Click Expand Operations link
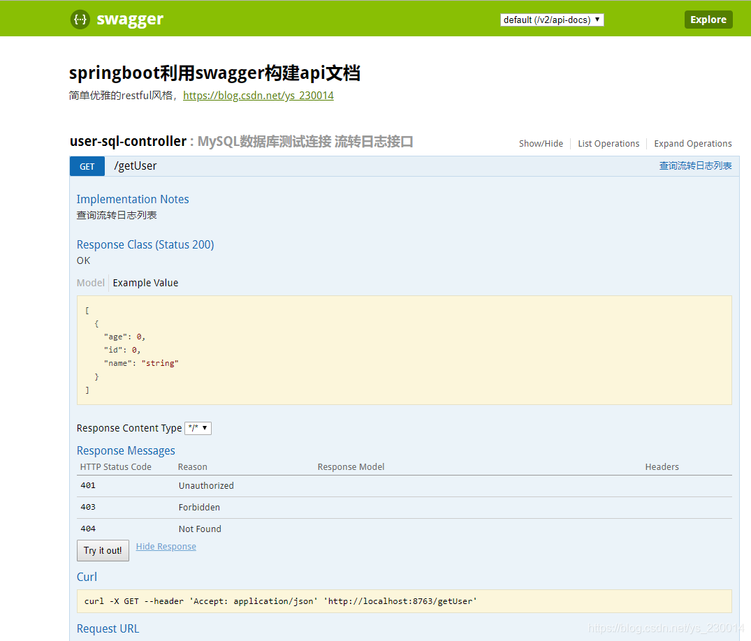 pos(692,144)
